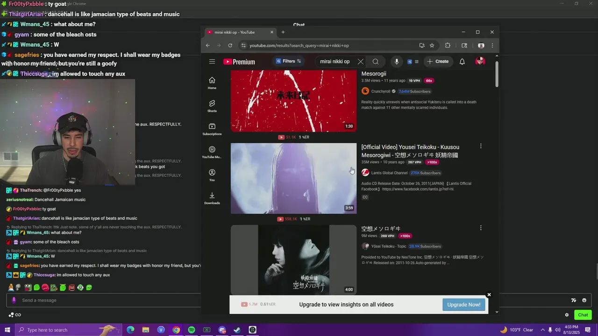Open the YouTube hamburger guide menu
This screenshot has width=598, height=336.
point(212,62)
